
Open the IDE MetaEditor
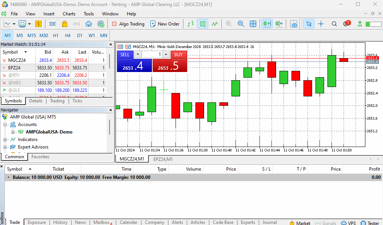pyautogui.click(x=53, y=24)
